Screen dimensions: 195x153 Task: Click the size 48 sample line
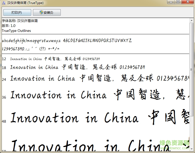[x=96, y=118]
